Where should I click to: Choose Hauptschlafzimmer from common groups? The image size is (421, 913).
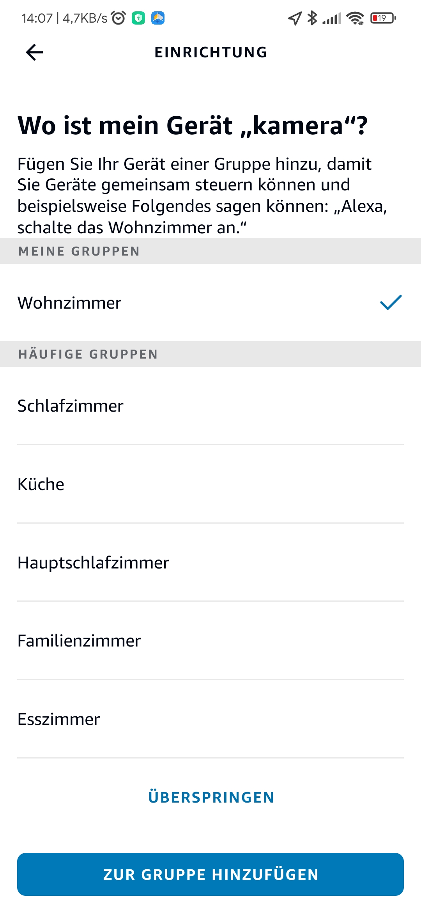pyautogui.click(x=93, y=563)
